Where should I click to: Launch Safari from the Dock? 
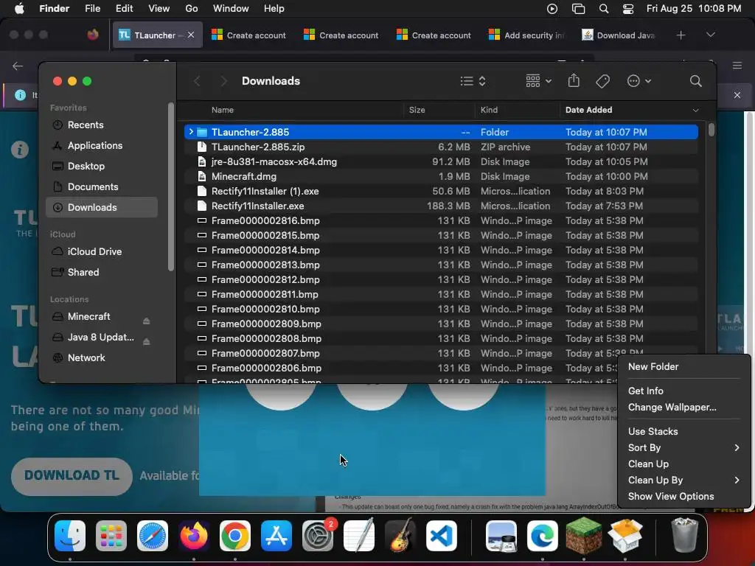[x=153, y=536]
